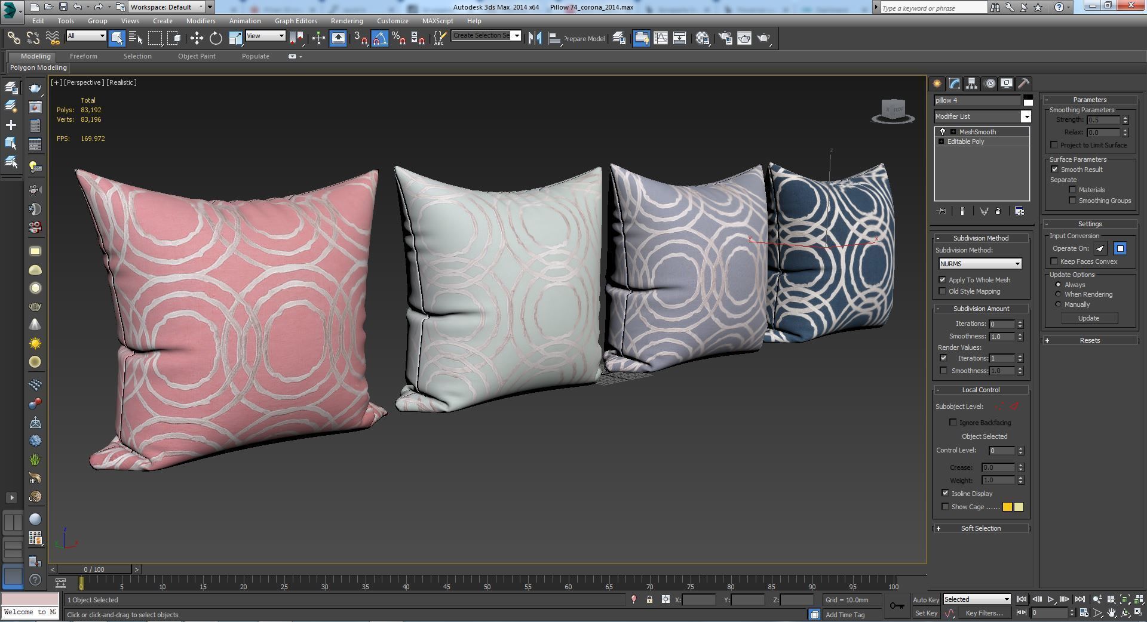The height and width of the screenshot is (622, 1147).
Task: Switch to the Hierarchy command panel
Action: tap(972, 84)
